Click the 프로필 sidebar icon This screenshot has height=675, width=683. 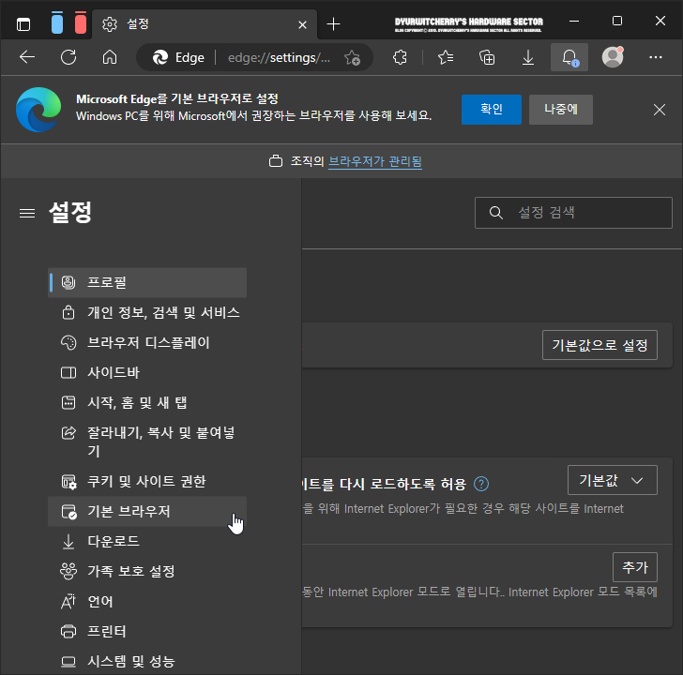[x=68, y=282]
